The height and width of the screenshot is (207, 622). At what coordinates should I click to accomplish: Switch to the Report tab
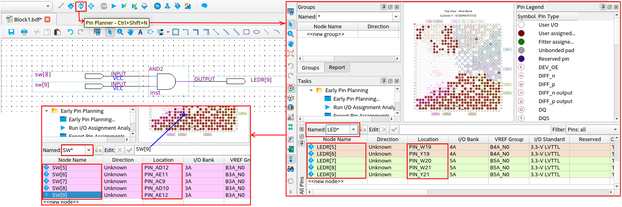pos(337,68)
